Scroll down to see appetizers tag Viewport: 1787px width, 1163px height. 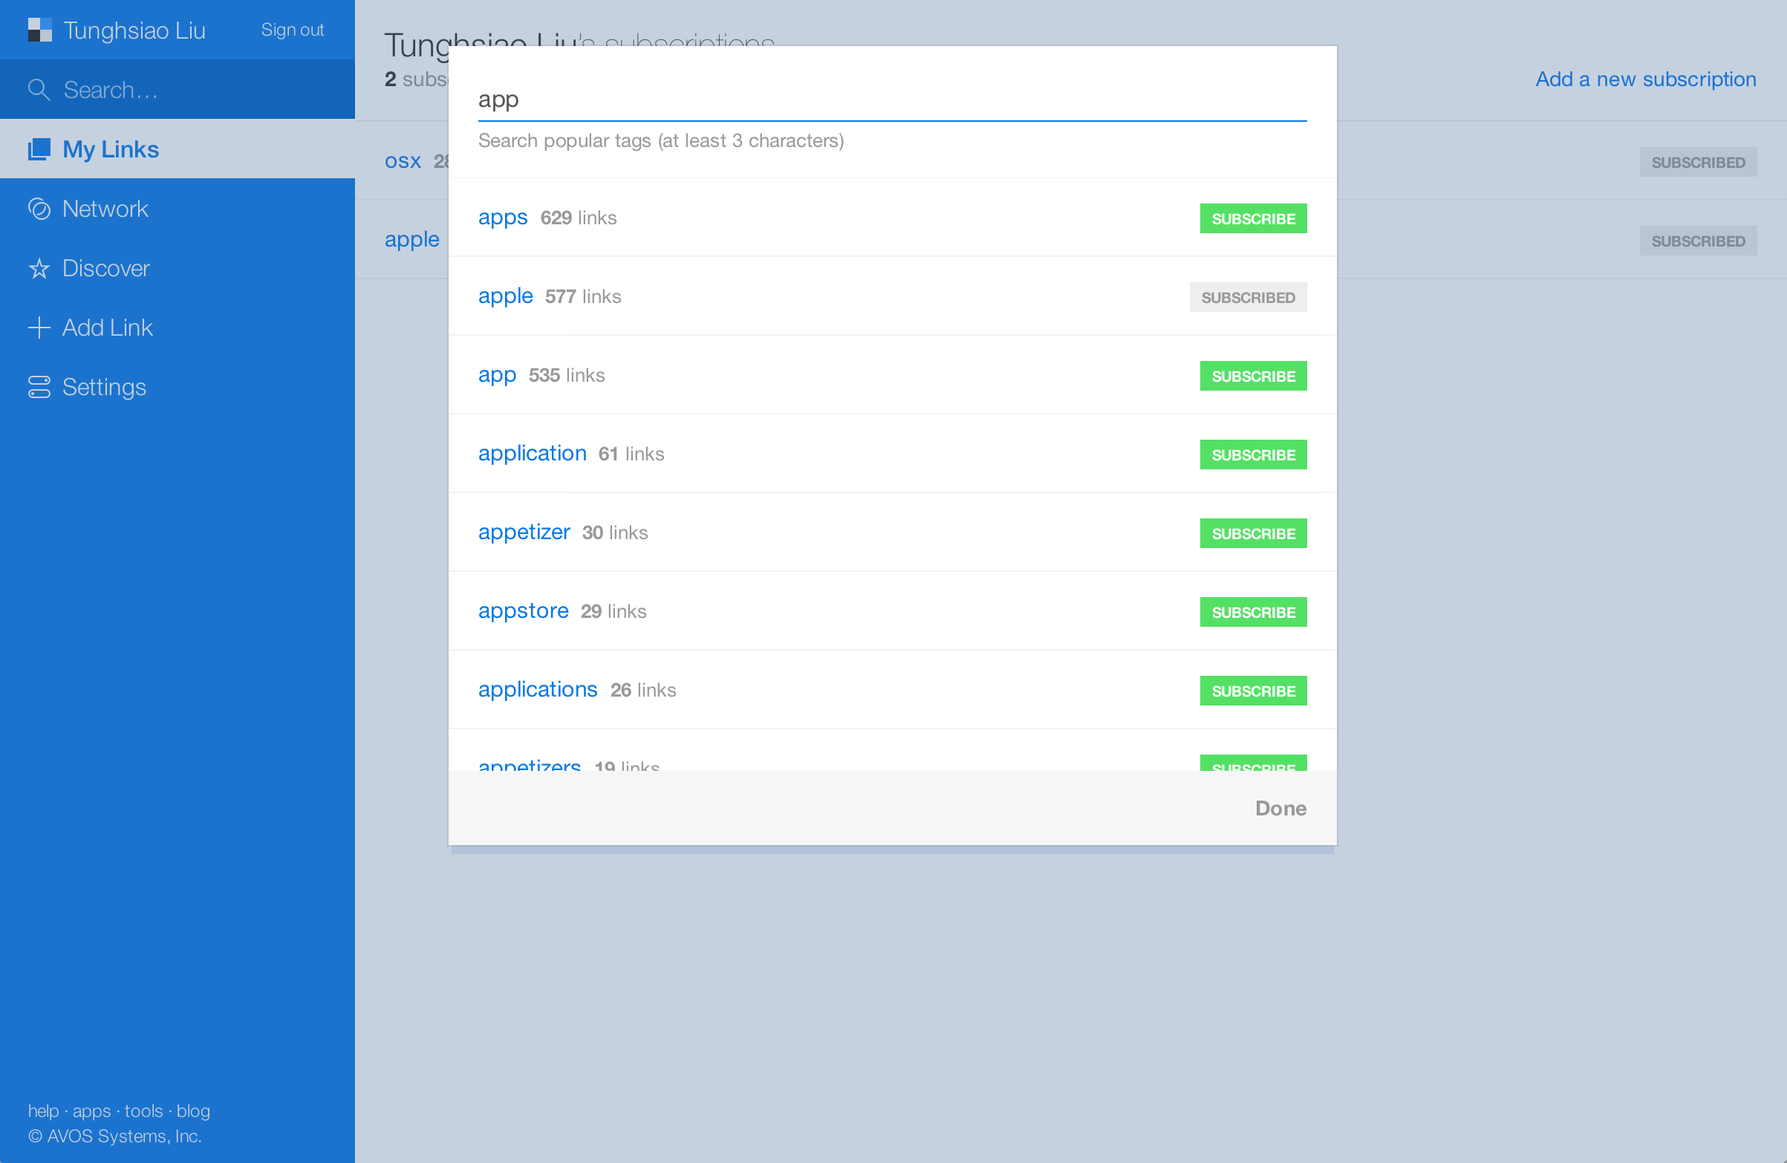click(530, 766)
